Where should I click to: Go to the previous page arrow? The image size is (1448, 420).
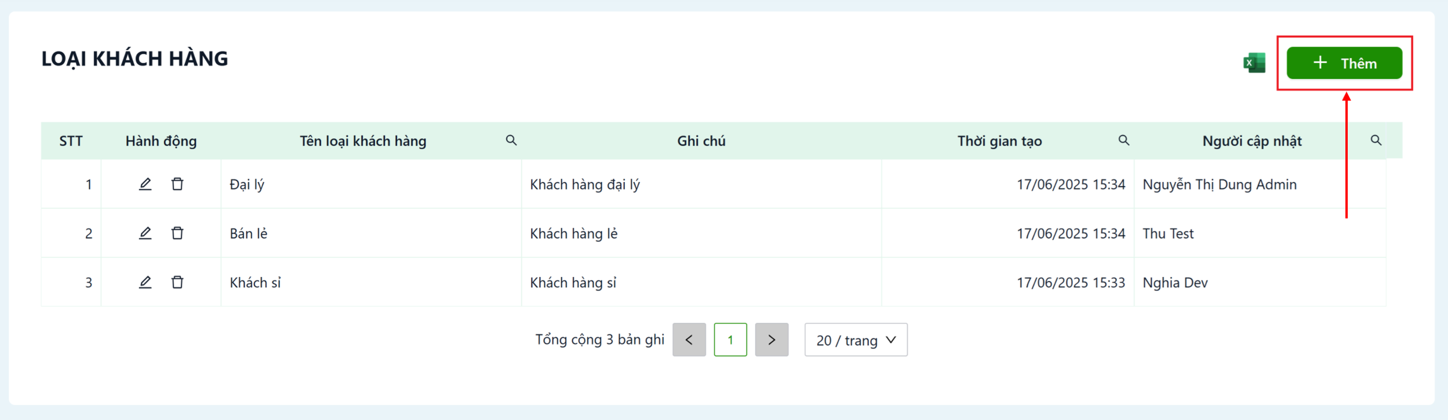(x=689, y=340)
